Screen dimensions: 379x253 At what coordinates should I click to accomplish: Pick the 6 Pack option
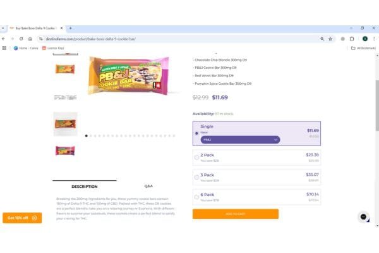196,197
